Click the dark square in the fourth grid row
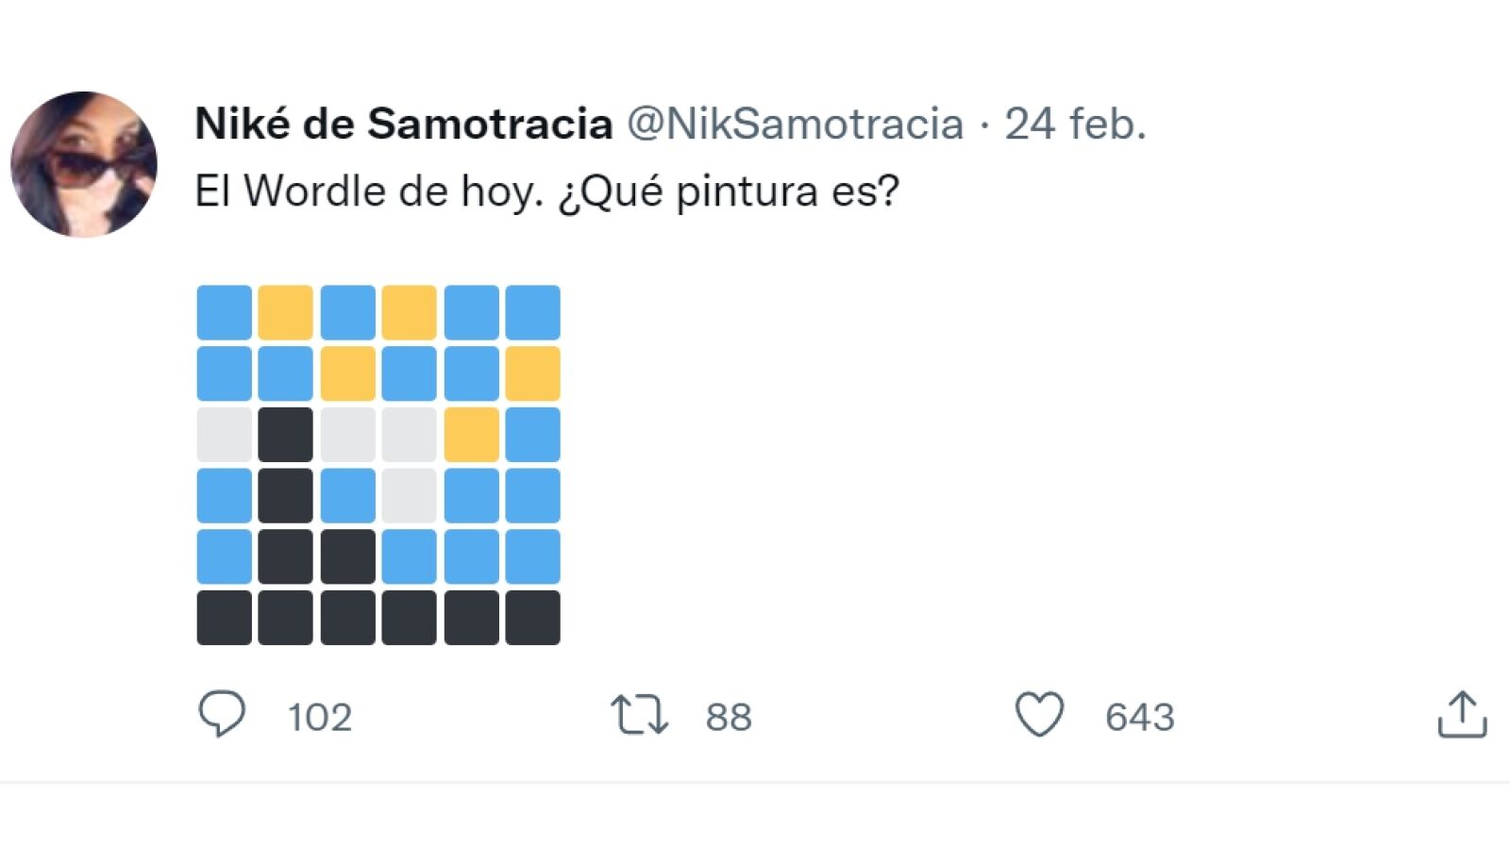 coord(285,496)
